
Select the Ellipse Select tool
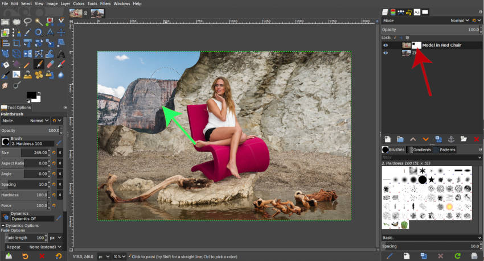point(17,22)
